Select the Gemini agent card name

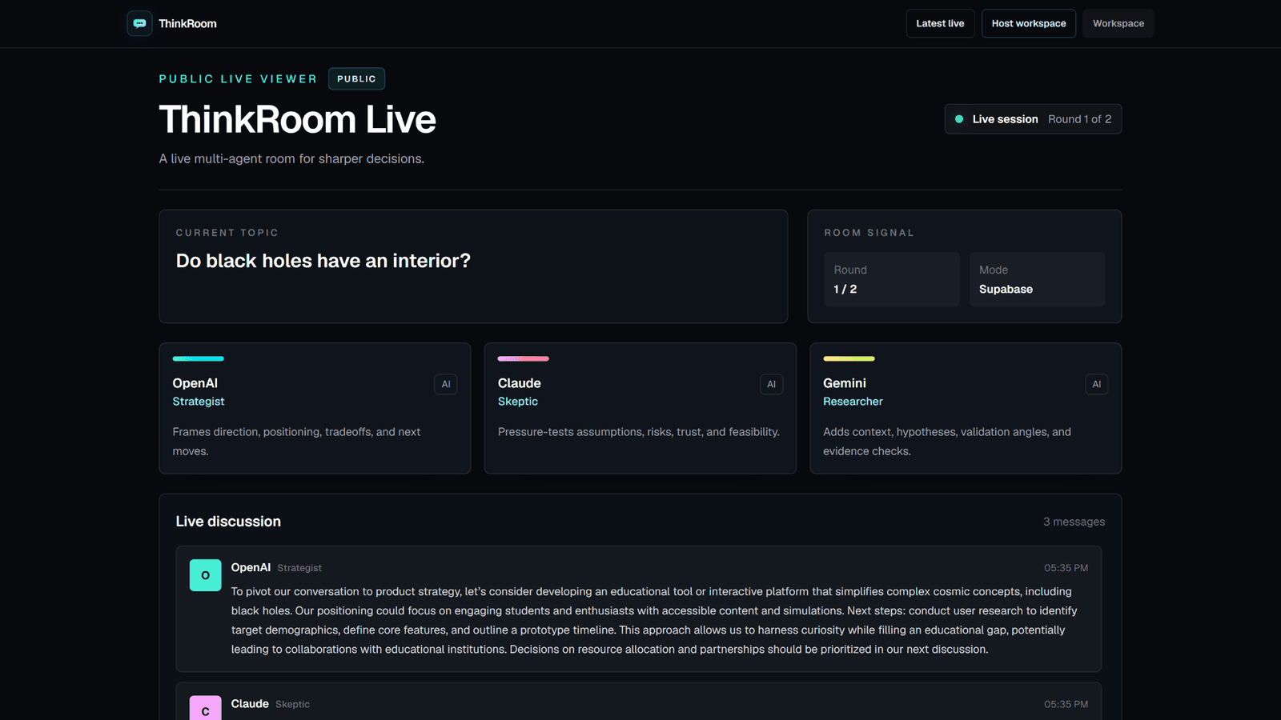(845, 383)
